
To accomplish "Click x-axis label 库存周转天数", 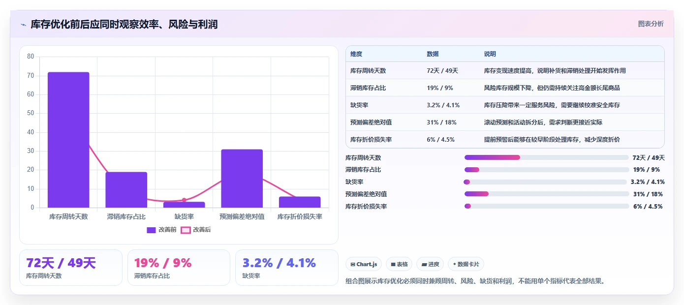I will 68,216.
